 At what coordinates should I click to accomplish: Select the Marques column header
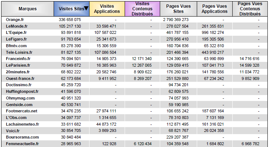click(x=27, y=9)
